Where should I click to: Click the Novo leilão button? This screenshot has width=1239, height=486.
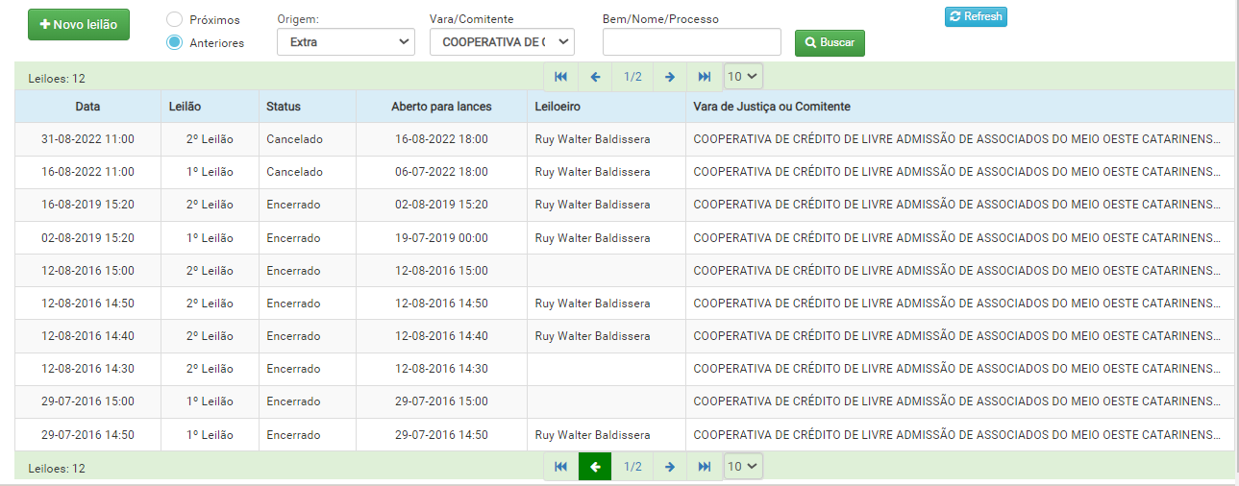click(x=79, y=25)
